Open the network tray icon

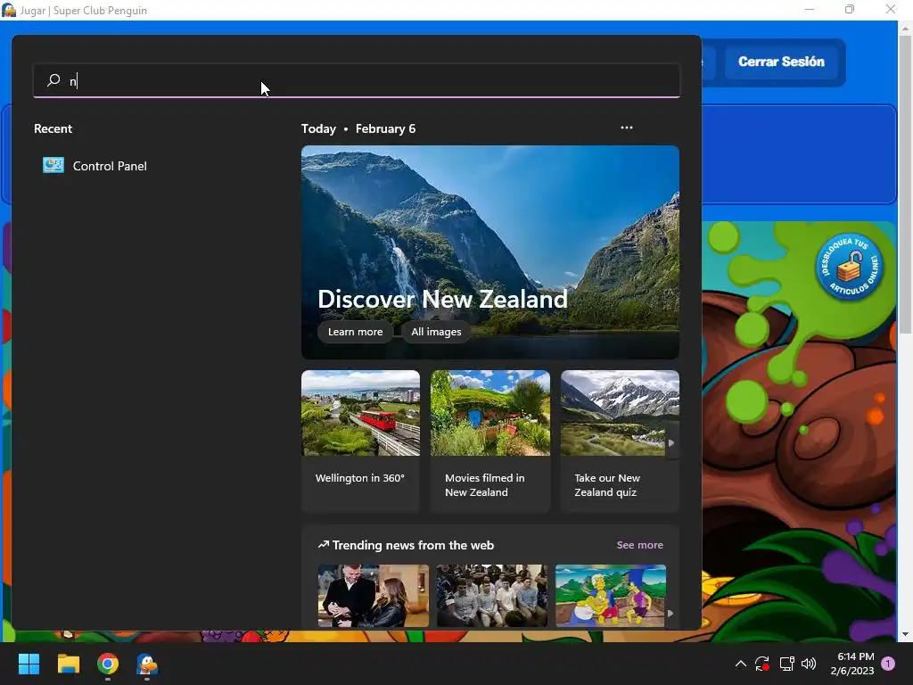coord(786,664)
